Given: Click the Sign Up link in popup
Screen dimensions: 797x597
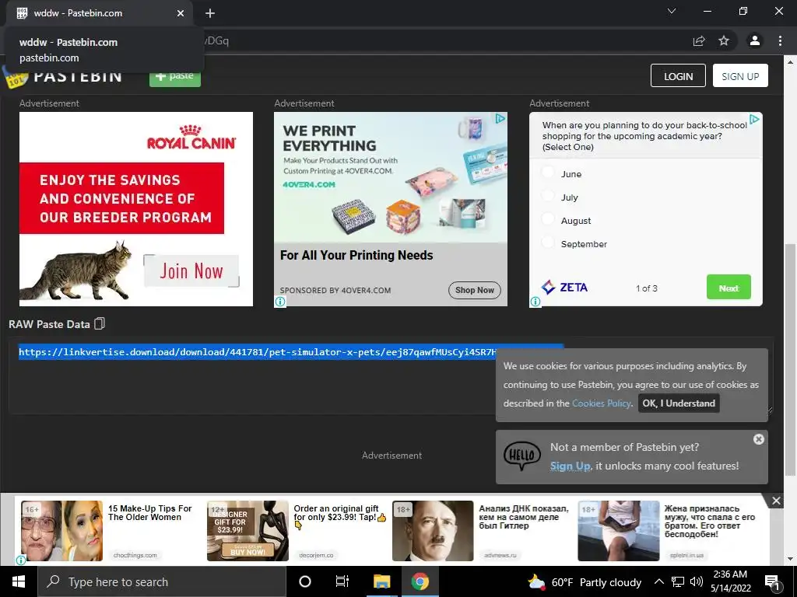Looking at the screenshot, I should click(570, 466).
